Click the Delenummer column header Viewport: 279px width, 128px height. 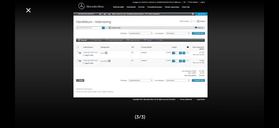88,47
